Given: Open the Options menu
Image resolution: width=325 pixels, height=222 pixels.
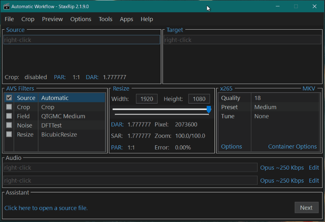Looking at the screenshot, I should pos(80,19).
